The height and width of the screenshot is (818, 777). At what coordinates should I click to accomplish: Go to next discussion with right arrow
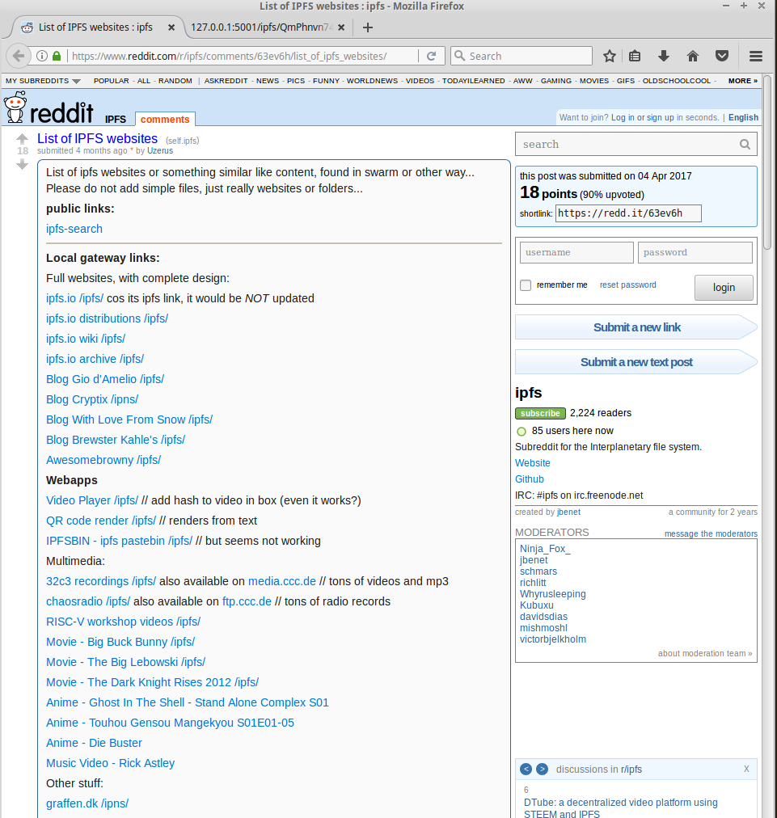pos(543,769)
